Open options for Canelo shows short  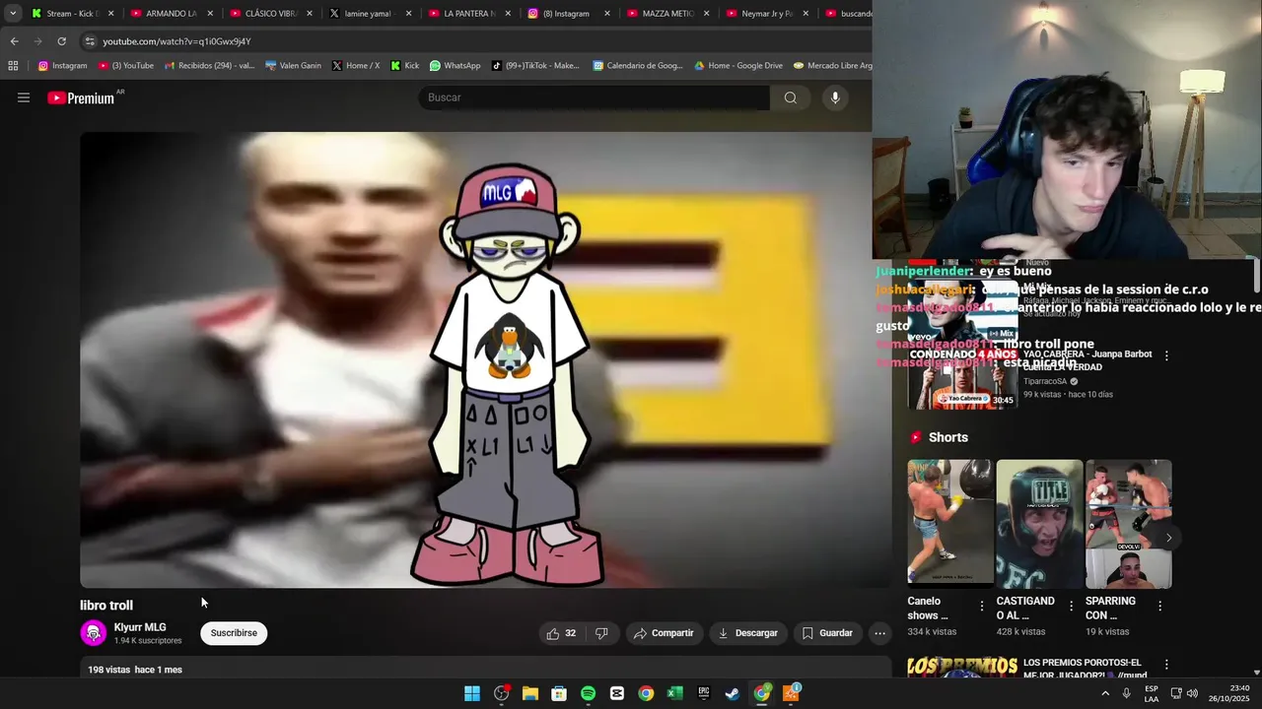pos(982,607)
